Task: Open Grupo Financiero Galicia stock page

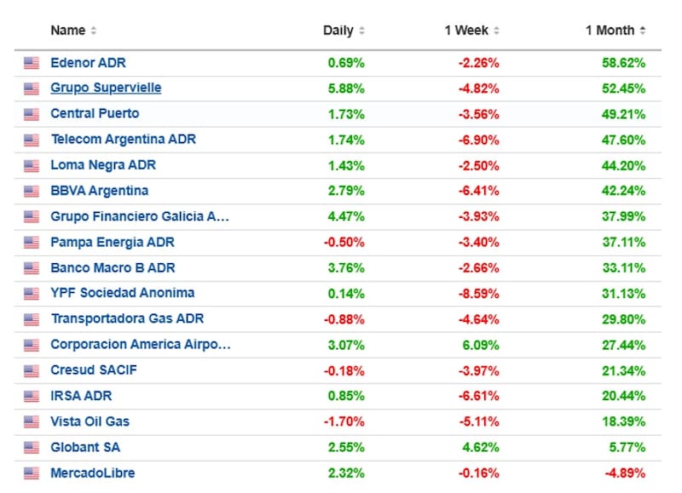Action: pyautogui.click(x=140, y=216)
